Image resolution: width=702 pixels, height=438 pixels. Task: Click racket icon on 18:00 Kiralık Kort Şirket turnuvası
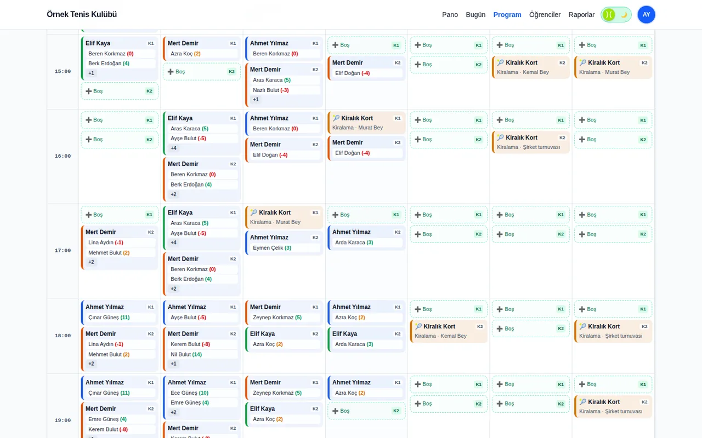582,326
